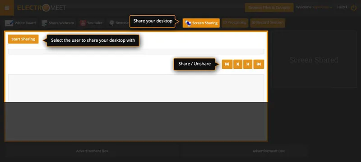Open the Remote tool
This screenshot has height=162, width=361.
[119, 23]
